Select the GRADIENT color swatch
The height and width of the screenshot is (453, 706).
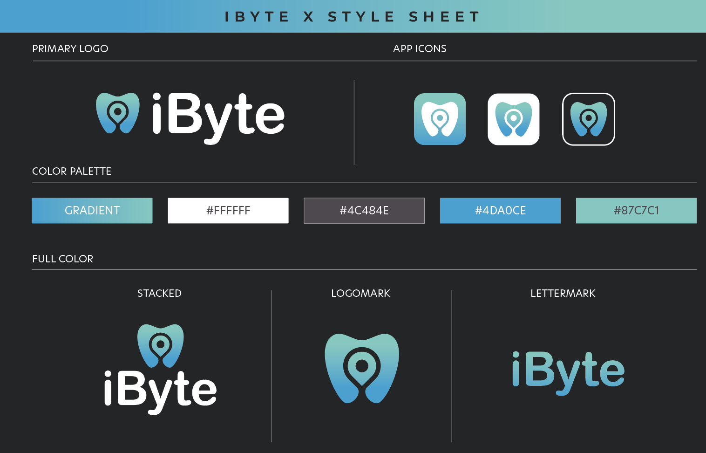[x=92, y=211]
